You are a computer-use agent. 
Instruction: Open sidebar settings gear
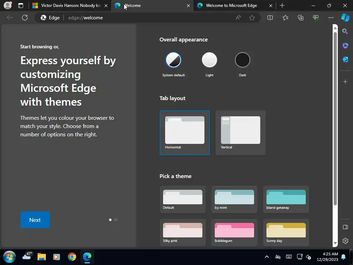[x=345, y=241]
